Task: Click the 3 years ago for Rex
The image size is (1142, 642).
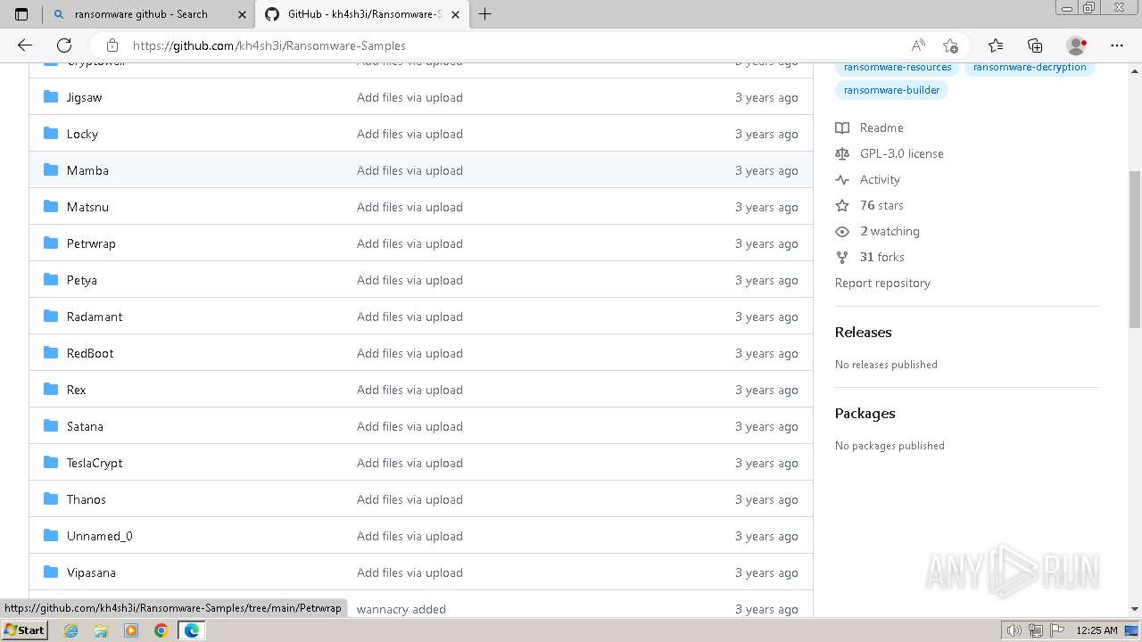Action: [766, 390]
